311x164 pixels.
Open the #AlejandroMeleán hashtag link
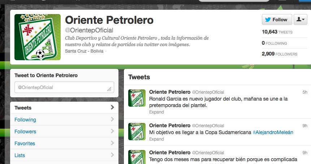(x=273, y=132)
